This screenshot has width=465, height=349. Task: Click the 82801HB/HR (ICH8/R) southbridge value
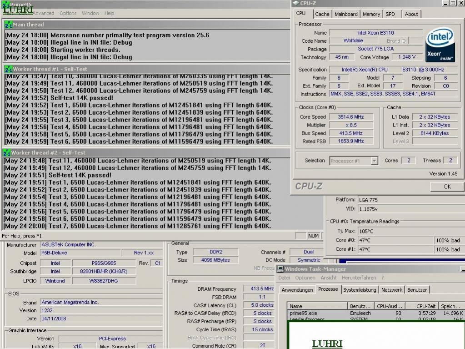(x=104, y=271)
